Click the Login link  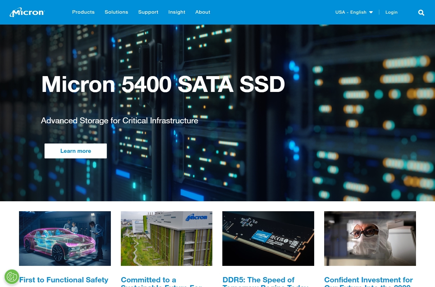pyautogui.click(x=391, y=12)
